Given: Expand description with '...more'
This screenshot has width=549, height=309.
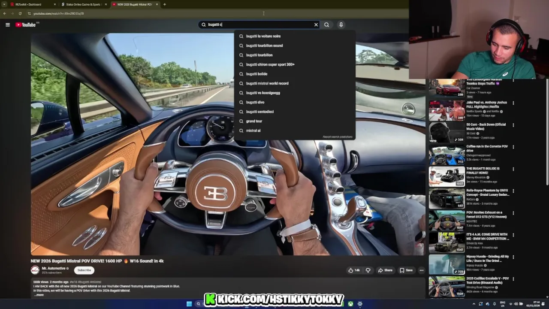Looking at the screenshot, I should click(x=39, y=295).
